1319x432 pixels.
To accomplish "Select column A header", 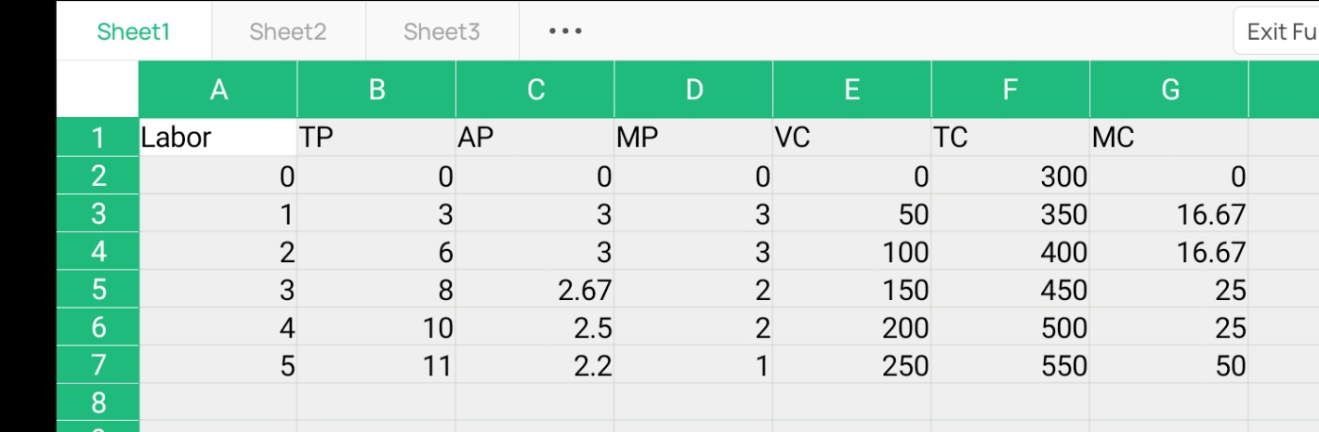I will coord(218,90).
